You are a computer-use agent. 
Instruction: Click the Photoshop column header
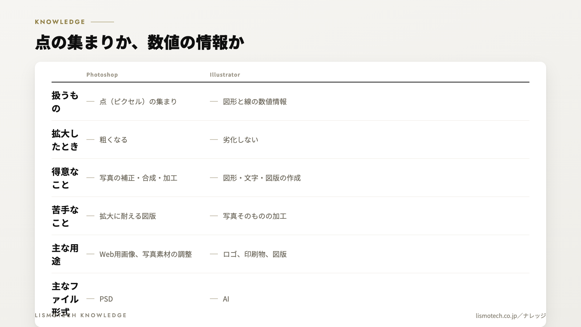(102, 74)
